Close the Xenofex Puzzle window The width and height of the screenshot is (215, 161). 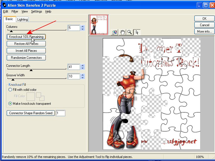[x=212, y=5]
